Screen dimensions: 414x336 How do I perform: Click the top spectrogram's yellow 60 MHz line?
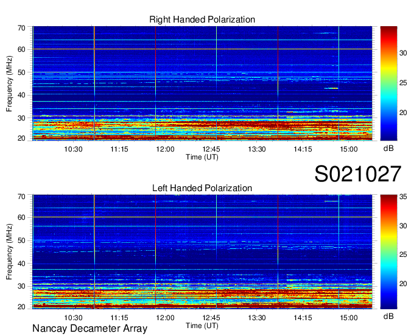pyautogui.click(x=202, y=49)
